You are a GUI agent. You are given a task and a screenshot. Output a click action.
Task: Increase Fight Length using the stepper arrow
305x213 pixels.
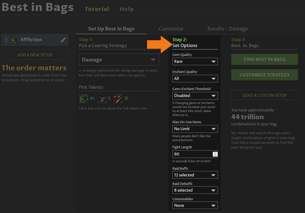point(215,153)
